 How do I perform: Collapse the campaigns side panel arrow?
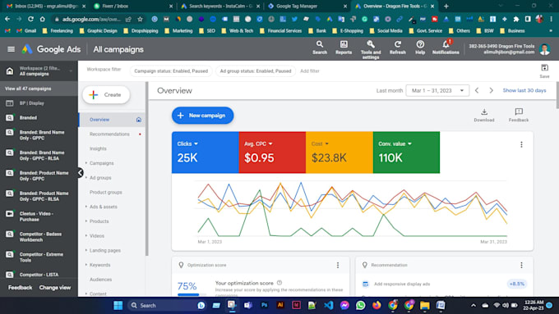point(81,173)
